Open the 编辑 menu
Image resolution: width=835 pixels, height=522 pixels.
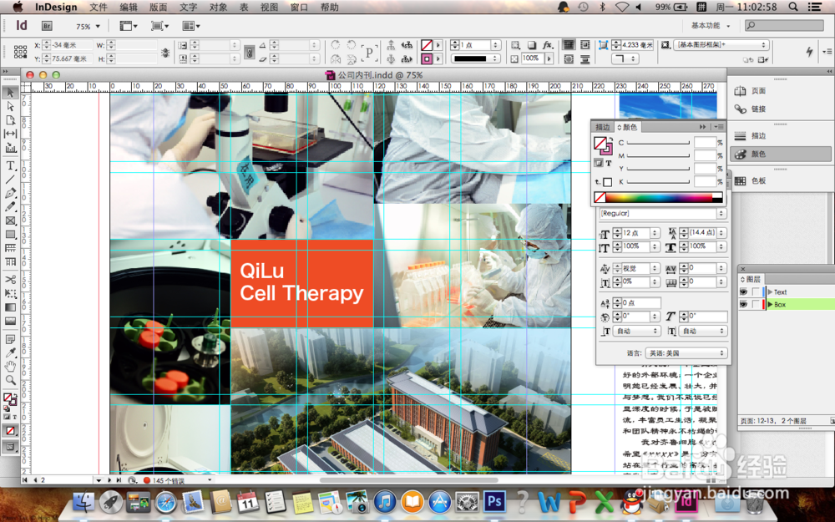pyautogui.click(x=129, y=7)
